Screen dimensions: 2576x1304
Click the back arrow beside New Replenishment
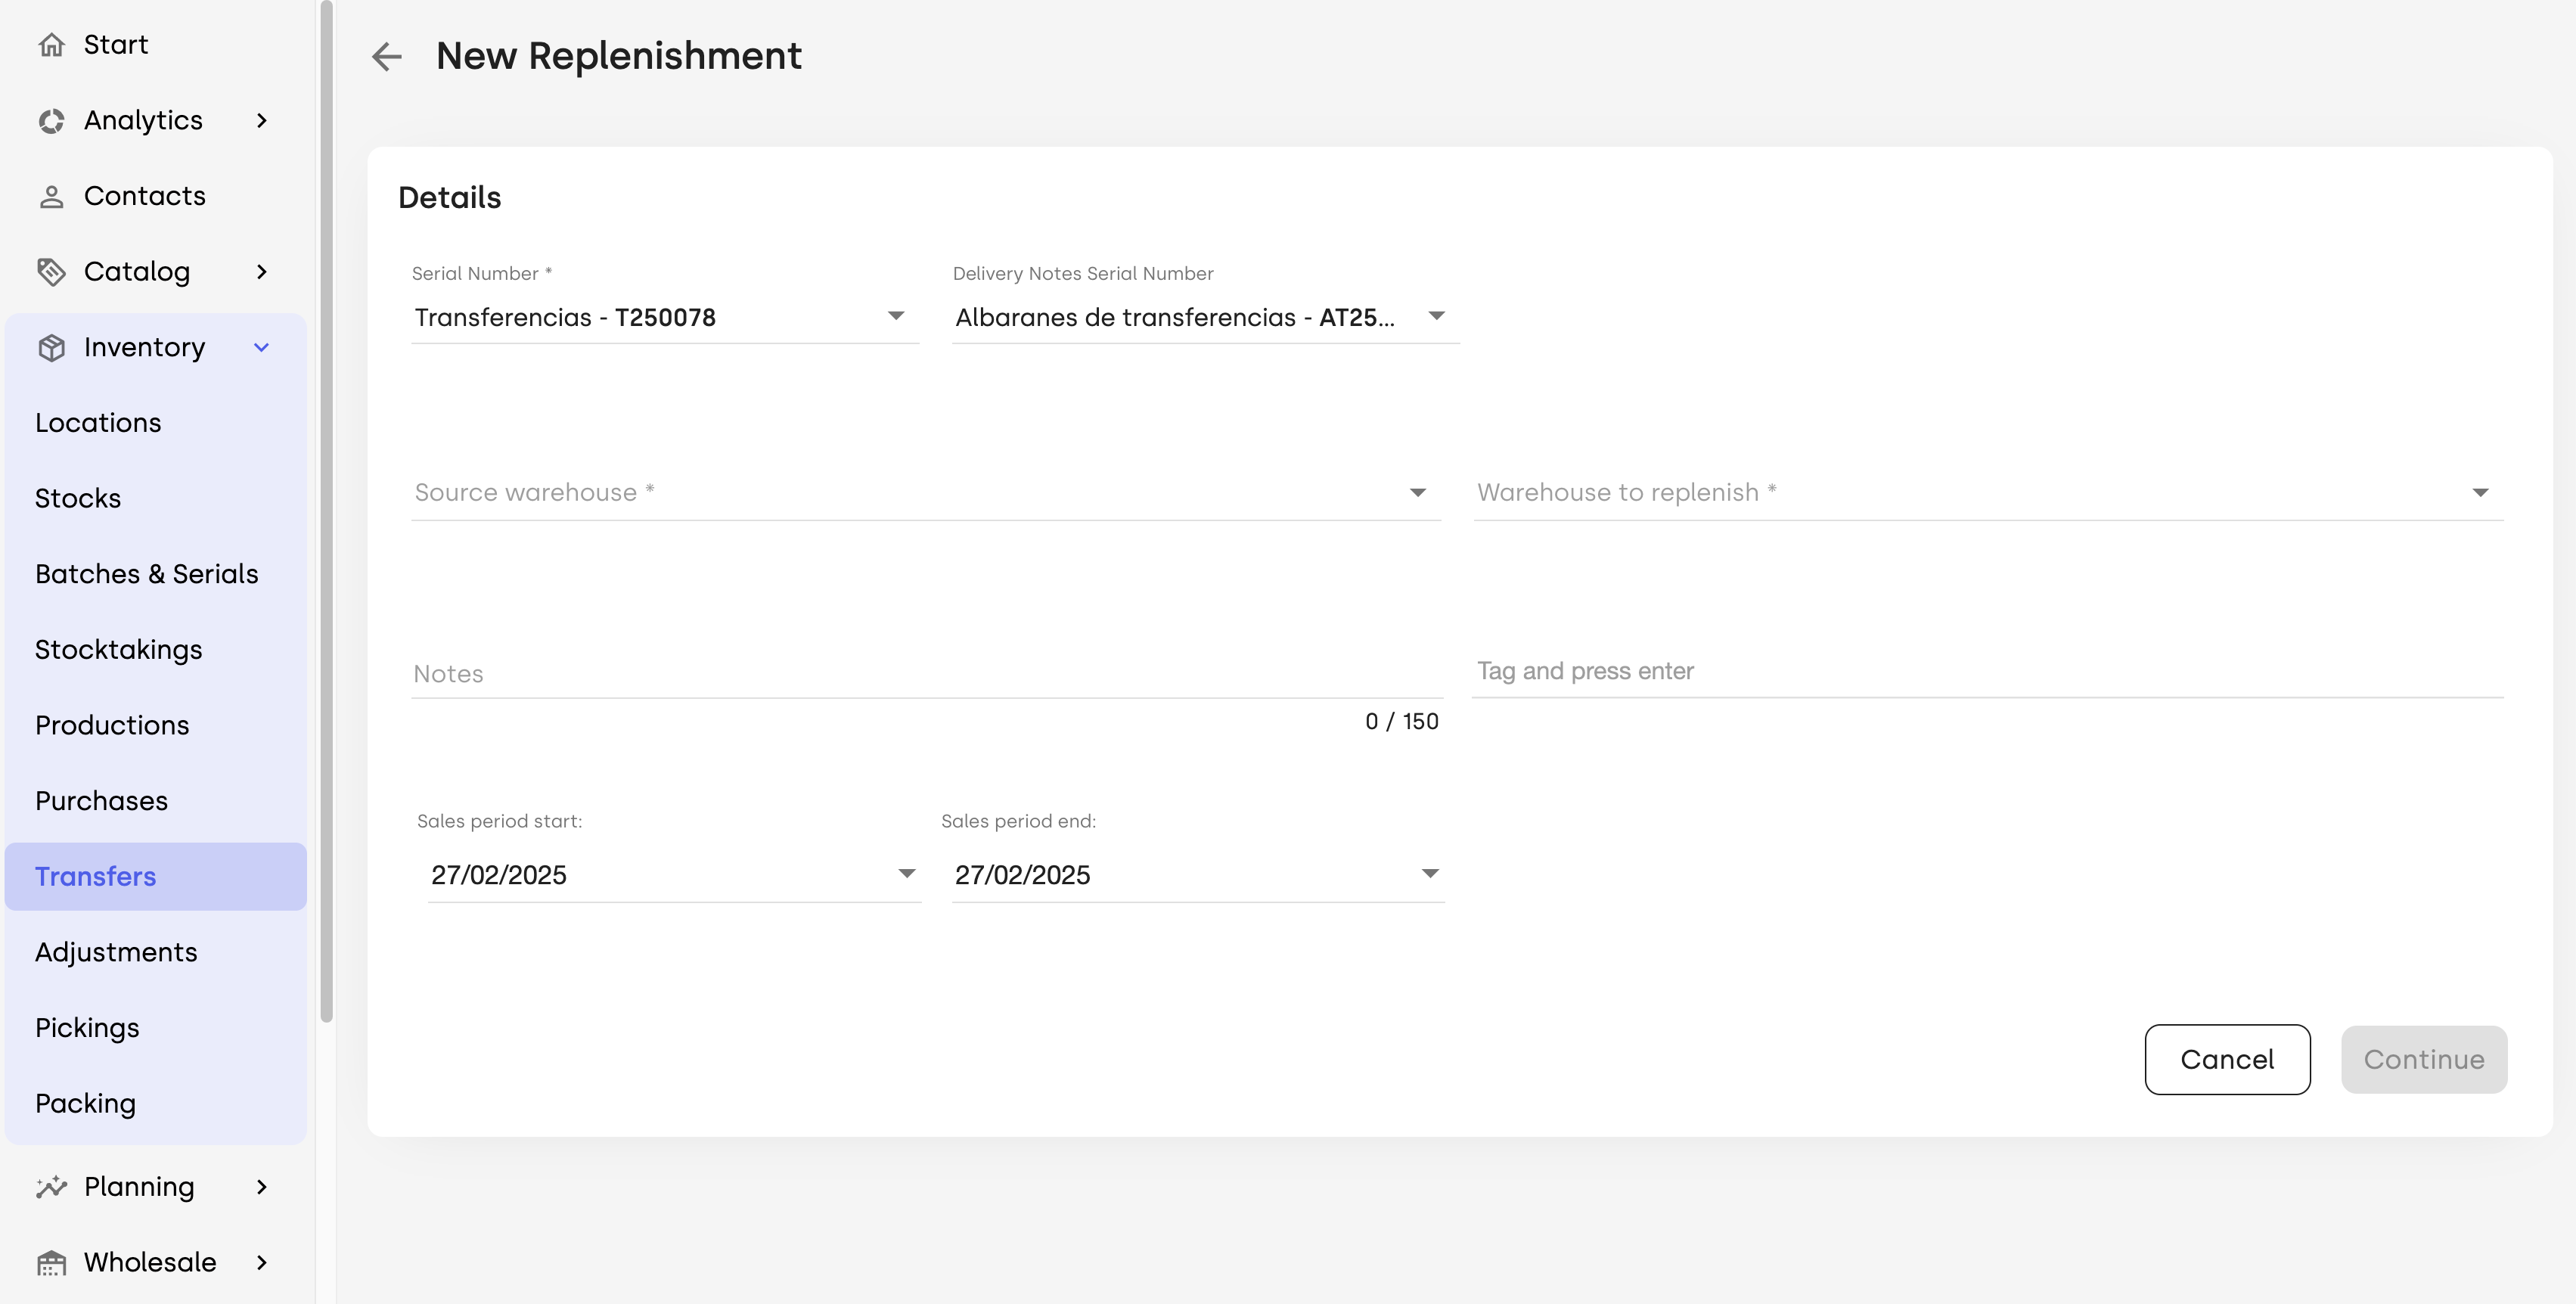[386, 56]
